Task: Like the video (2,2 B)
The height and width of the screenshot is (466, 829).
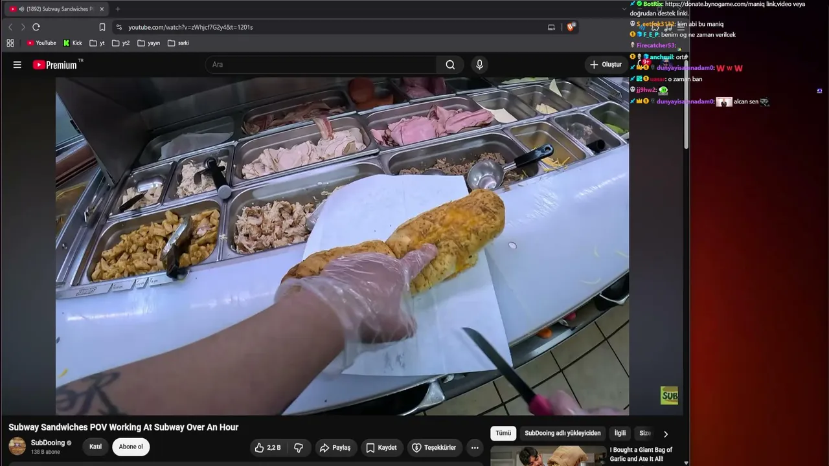Action: point(268,448)
